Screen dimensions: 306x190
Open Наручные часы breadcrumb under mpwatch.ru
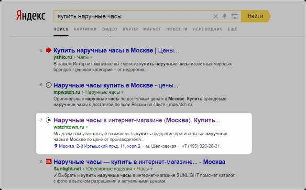103,92
